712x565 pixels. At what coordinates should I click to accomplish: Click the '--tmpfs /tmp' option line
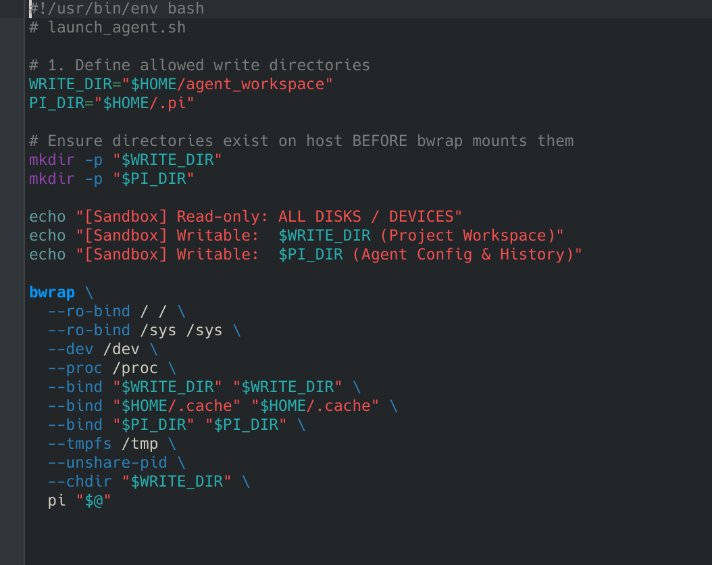(111, 444)
